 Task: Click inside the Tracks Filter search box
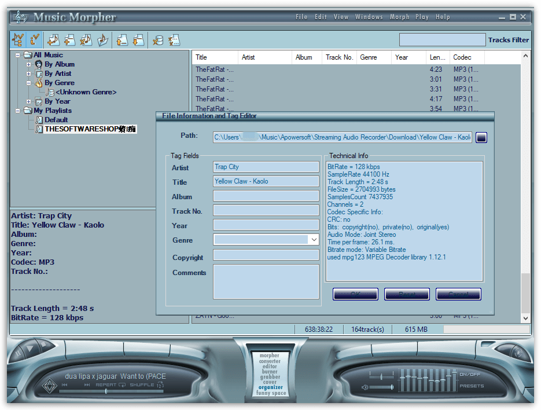coord(442,39)
